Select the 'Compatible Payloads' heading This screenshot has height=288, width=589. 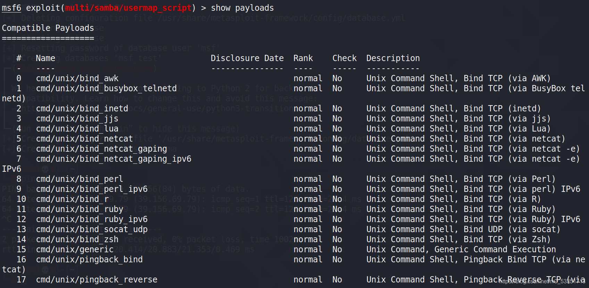click(48, 28)
